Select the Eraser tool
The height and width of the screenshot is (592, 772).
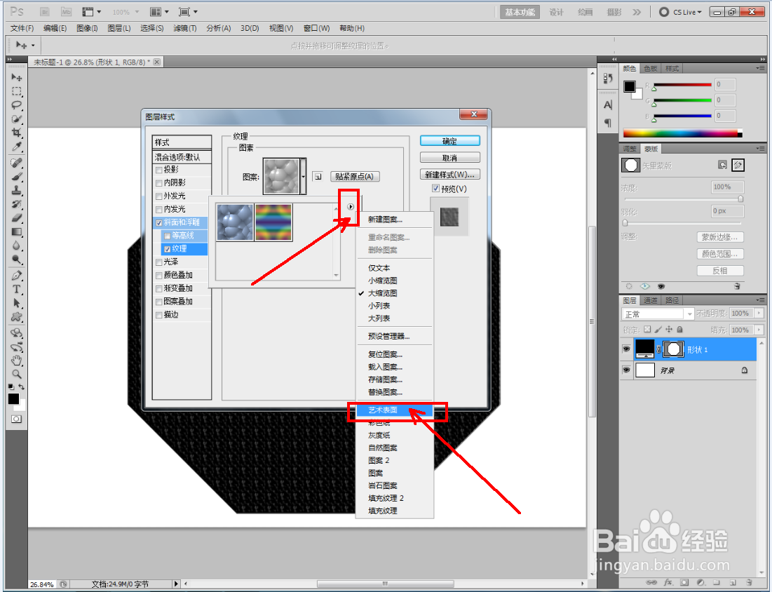pos(16,217)
